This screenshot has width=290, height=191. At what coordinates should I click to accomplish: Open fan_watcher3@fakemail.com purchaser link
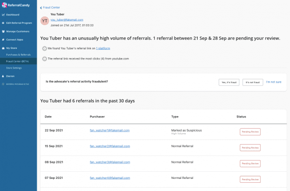[x=110, y=162]
